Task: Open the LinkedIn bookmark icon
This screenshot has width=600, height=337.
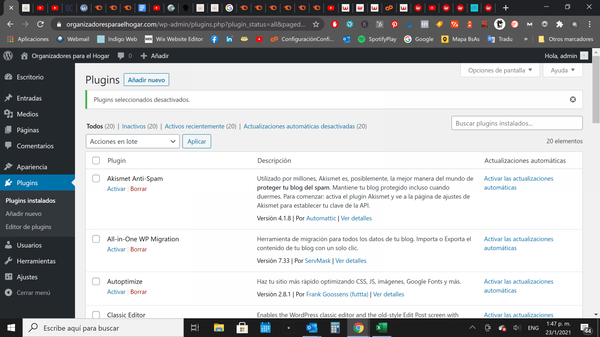Action: coord(229,39)
